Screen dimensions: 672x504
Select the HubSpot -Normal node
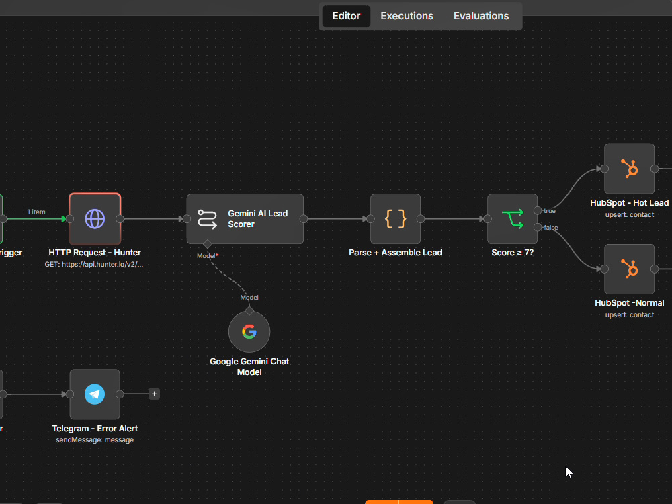629,269
